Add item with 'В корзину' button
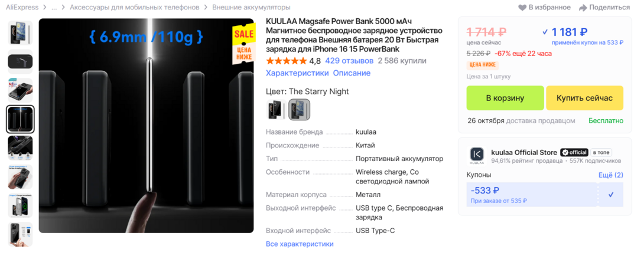The image size is (644, 259). (505, 98)
